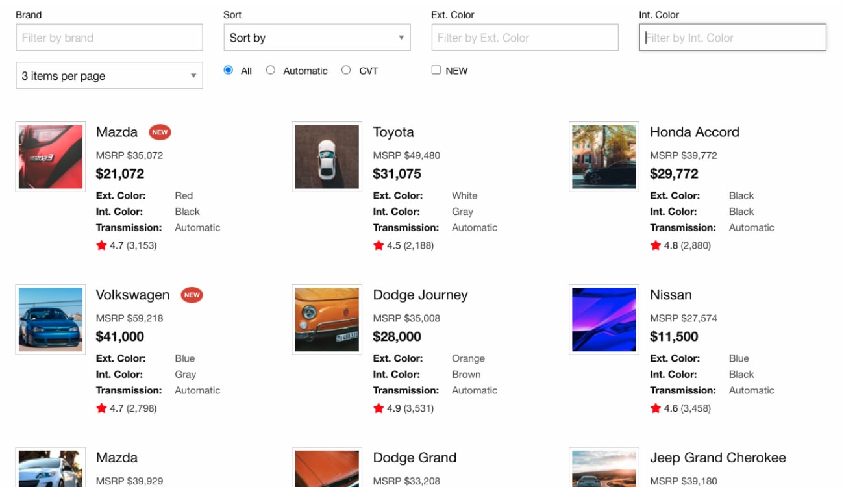Click the Red exterior color value
The width and height of the screenshot is (844, 487).
point(184,195)
